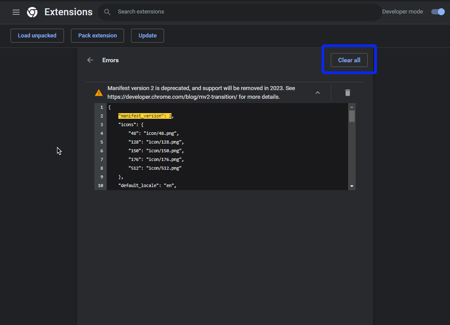Screen dimensions: 450x325
Task: Click the "icons": { code line
Action: point(131,124)
